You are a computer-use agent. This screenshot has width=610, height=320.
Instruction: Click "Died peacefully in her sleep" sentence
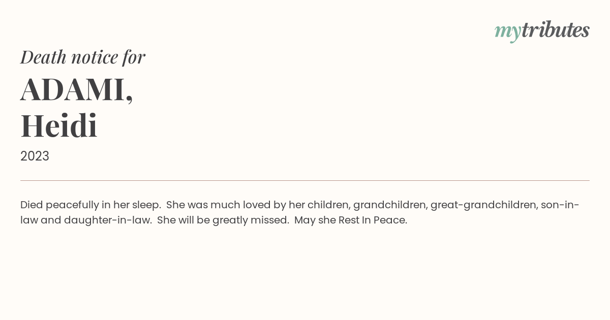(x=90, y=205)
